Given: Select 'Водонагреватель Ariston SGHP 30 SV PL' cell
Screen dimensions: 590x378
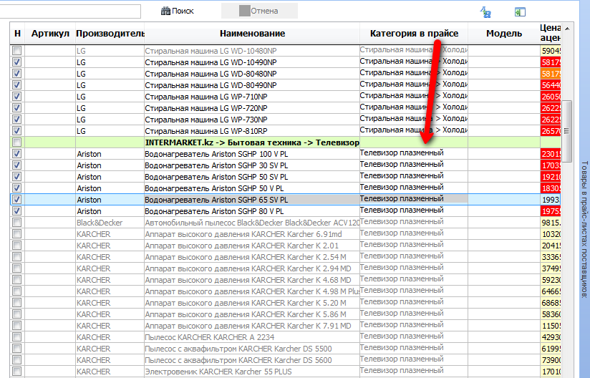Looking at the screenshot, I should tap(252, 165).
